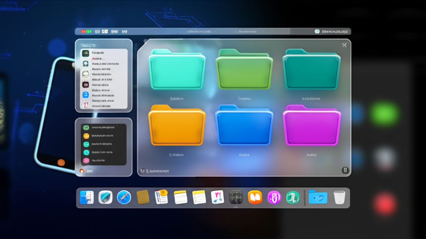Click the orange icon below the dark list

pos(82,171)
